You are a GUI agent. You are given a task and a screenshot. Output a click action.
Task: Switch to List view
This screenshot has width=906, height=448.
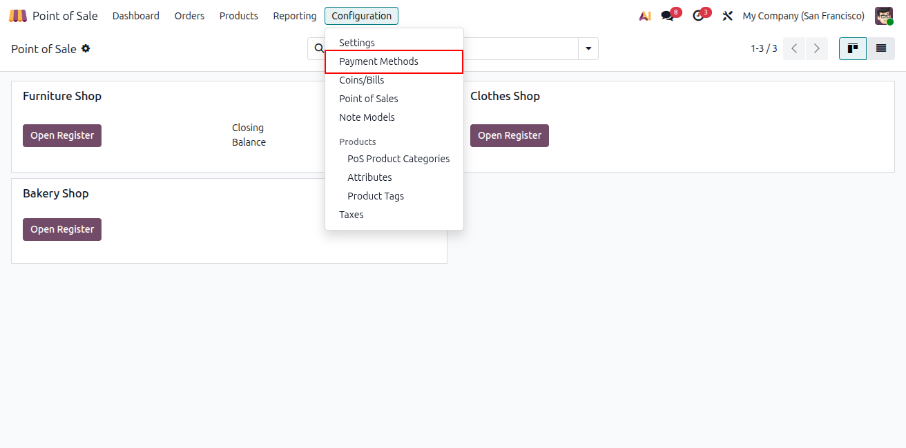[x=881, y=48]
